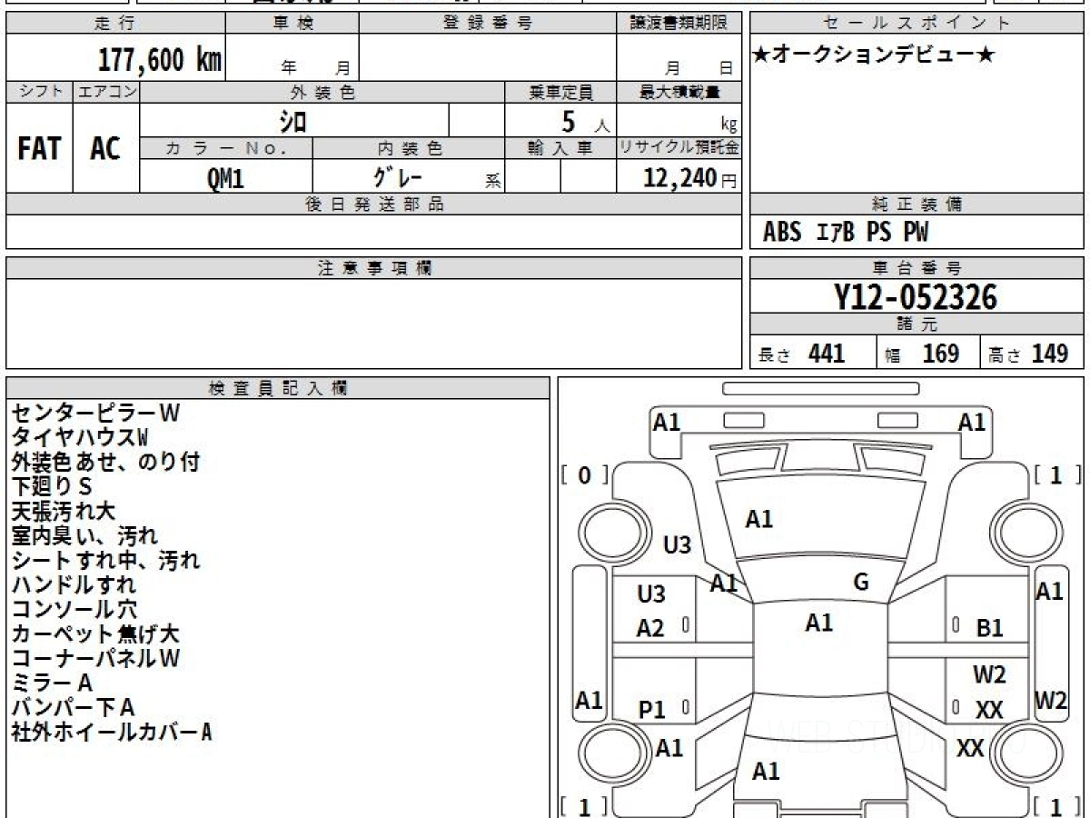Screen dimensions: 1090x818
Task: Click the 5 人 seating capacity value
Action: tap(585, 122)
